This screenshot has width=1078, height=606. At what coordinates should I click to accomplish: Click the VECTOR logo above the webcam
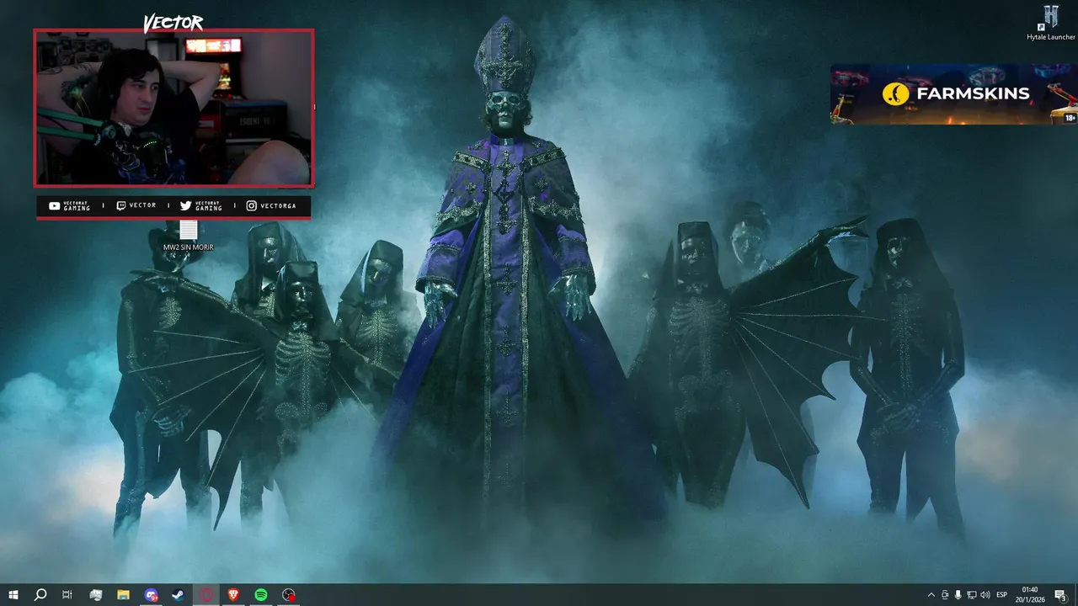[x=173, y=24]
